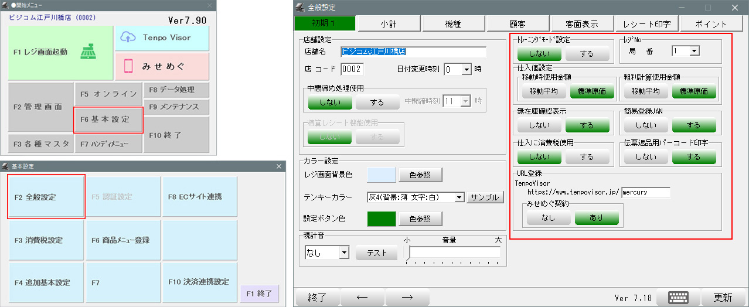Set 中間締め処理使用 to する
Screen dimensions: 749x307
point(377,102)
